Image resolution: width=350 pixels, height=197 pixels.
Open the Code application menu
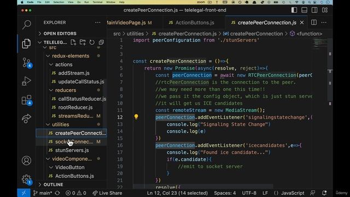tap(30, 2)
